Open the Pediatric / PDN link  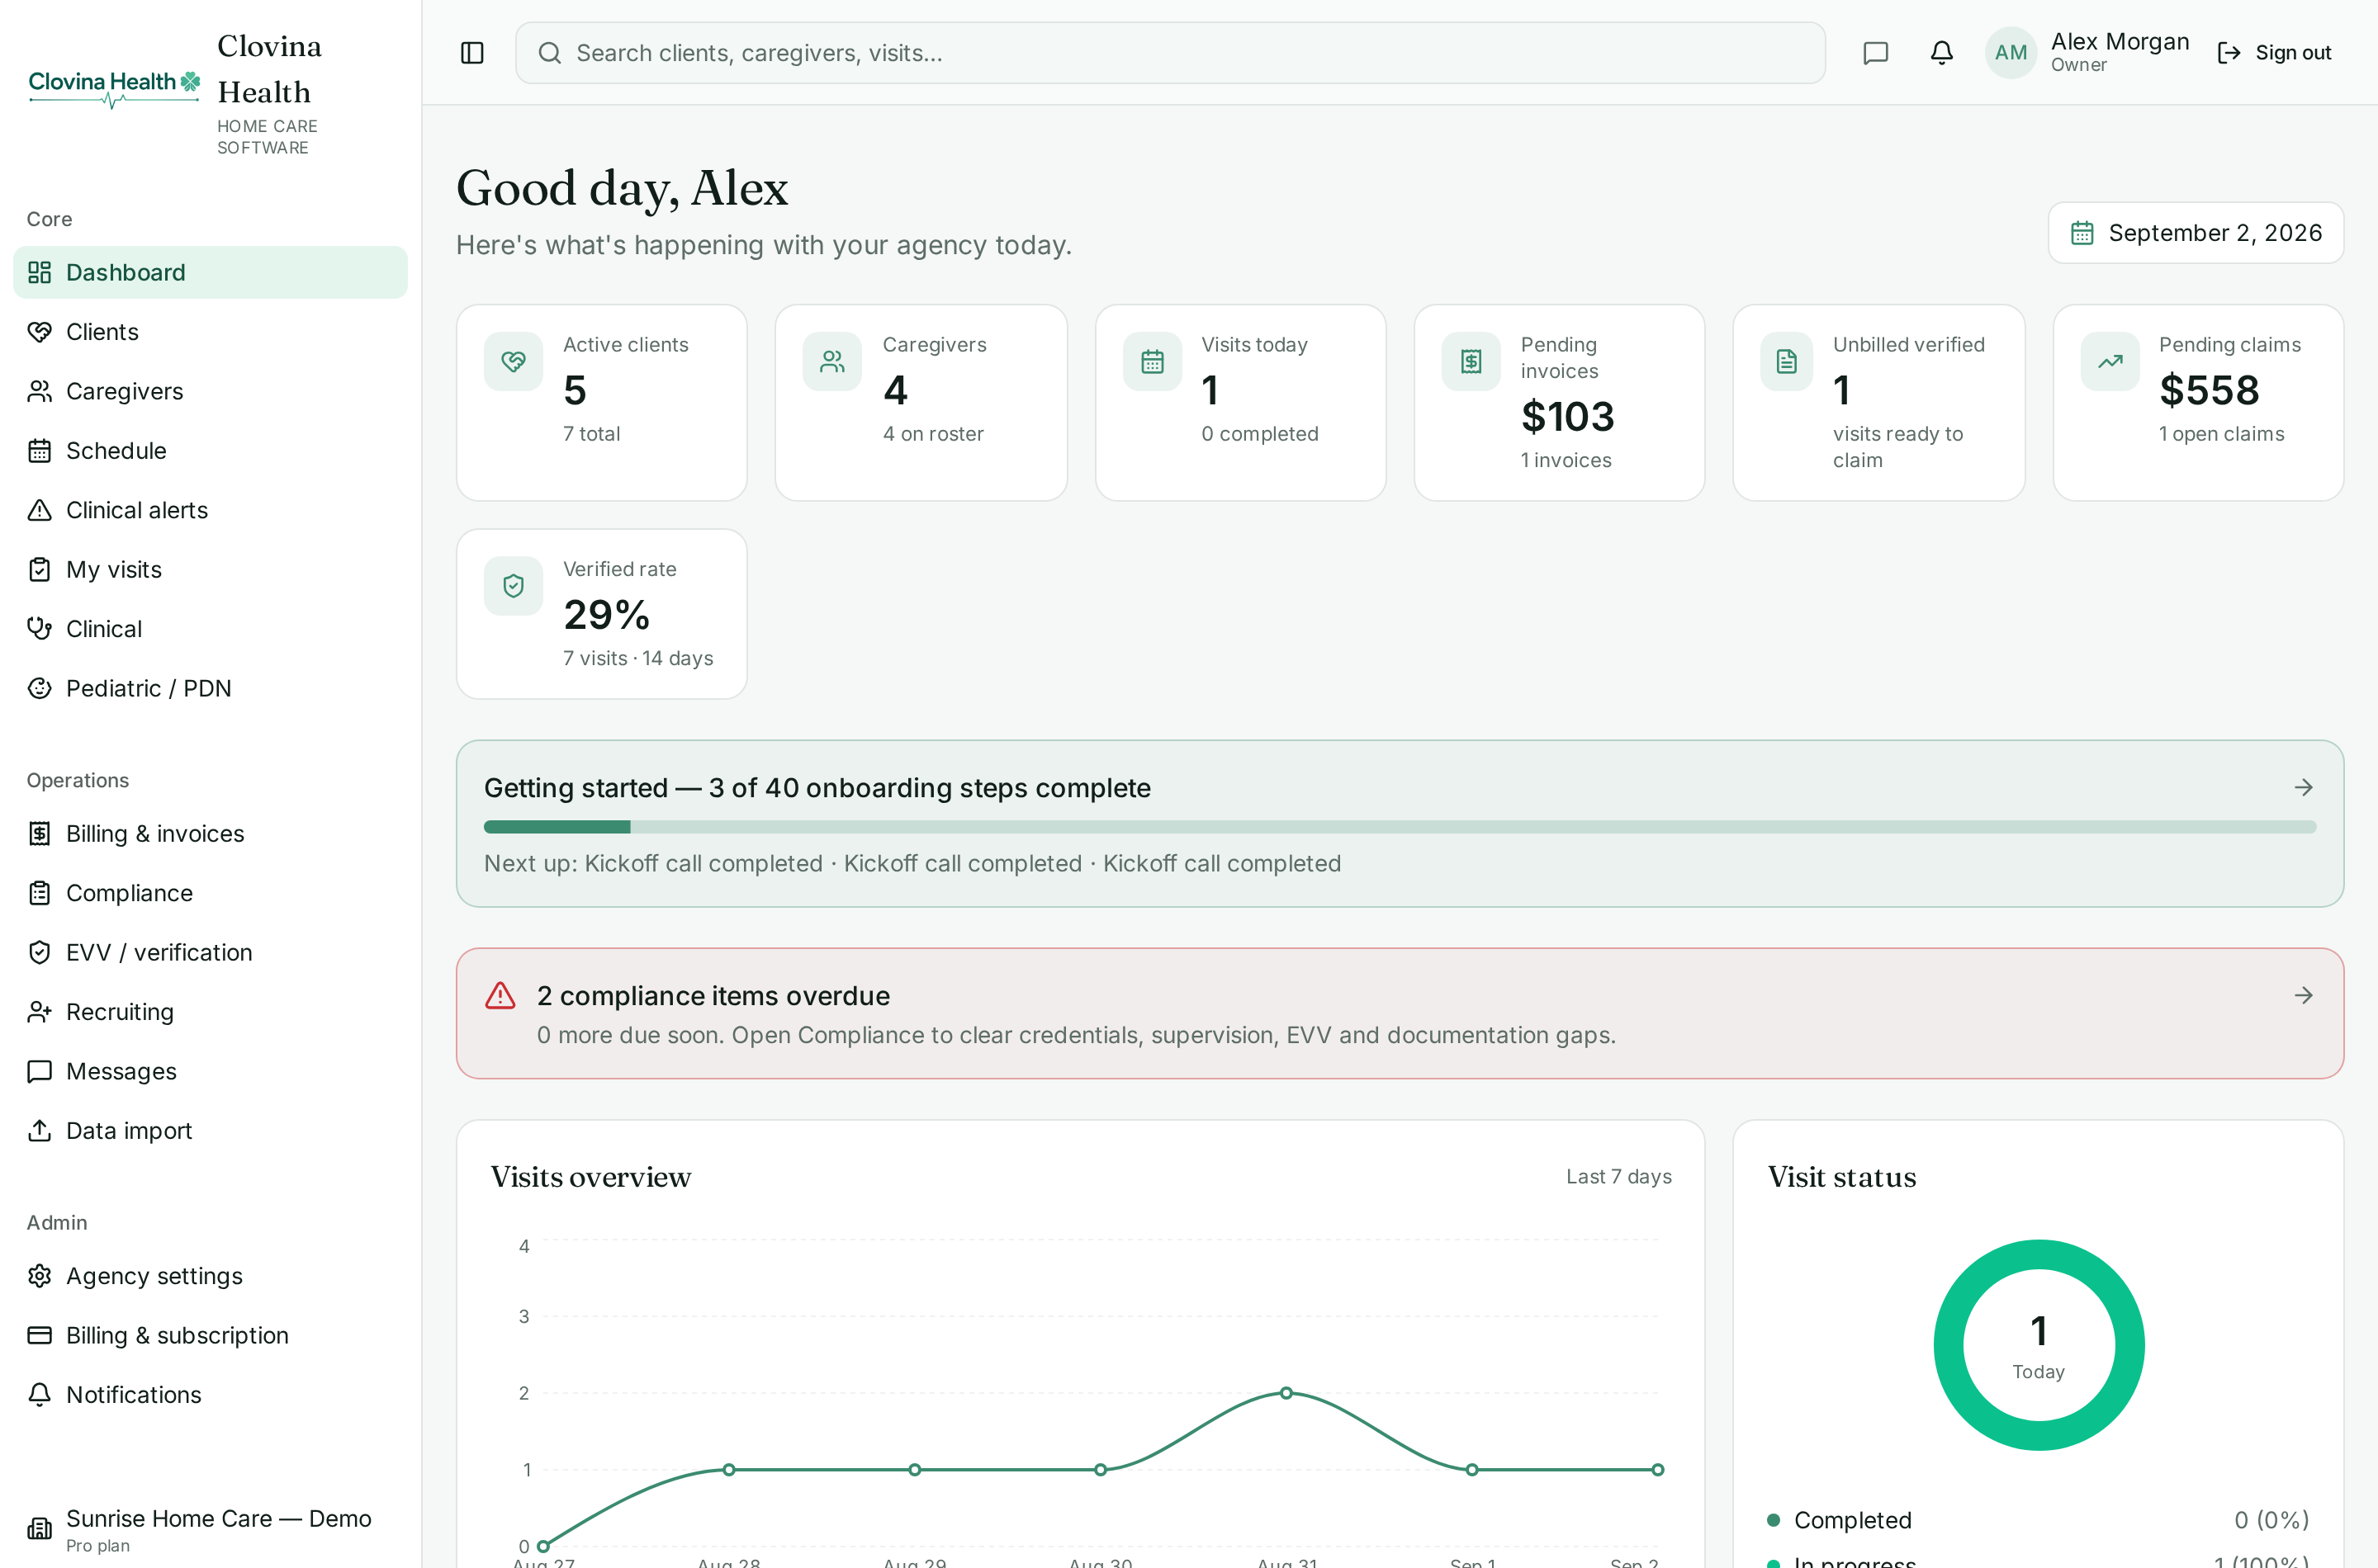click(210, 688)
